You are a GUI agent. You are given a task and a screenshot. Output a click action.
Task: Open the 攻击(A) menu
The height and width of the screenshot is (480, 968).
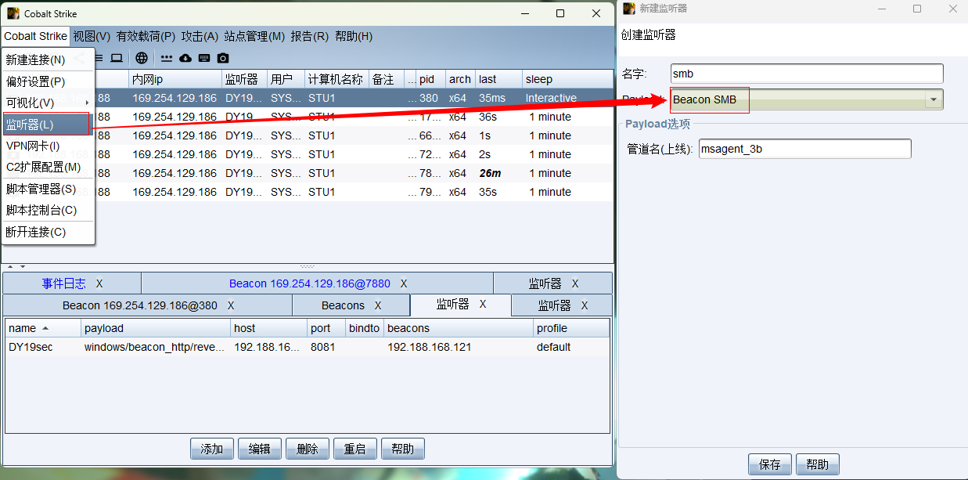click(x=200, y=36)
